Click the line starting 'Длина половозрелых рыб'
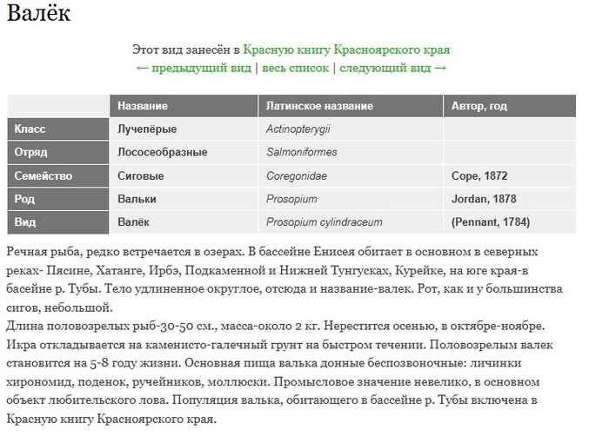The height and width of the screenshot is (436, 609). pos(276,326)
